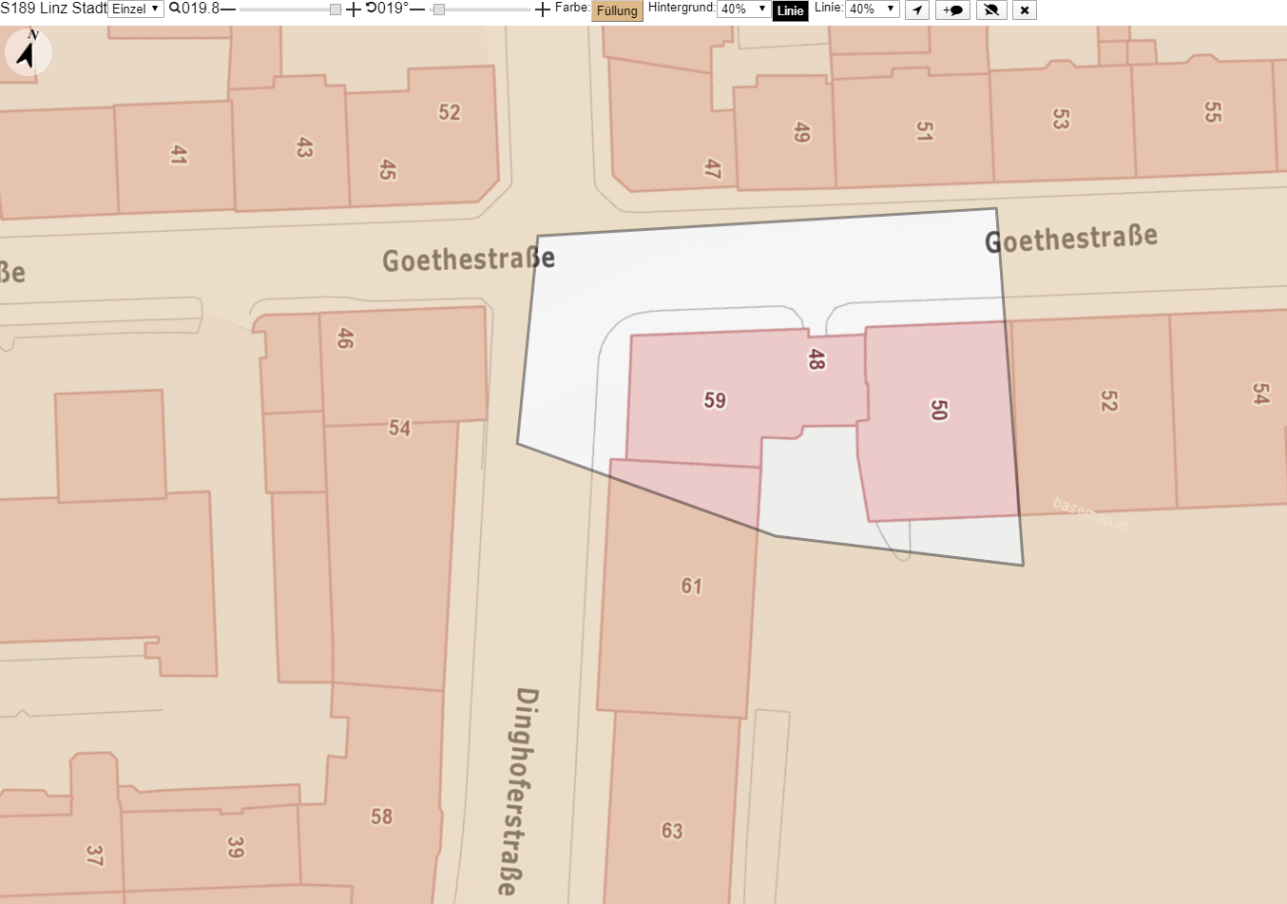
Task: Click the rotation plus icon
Action: pyautogui.click(x=543, y=10)
